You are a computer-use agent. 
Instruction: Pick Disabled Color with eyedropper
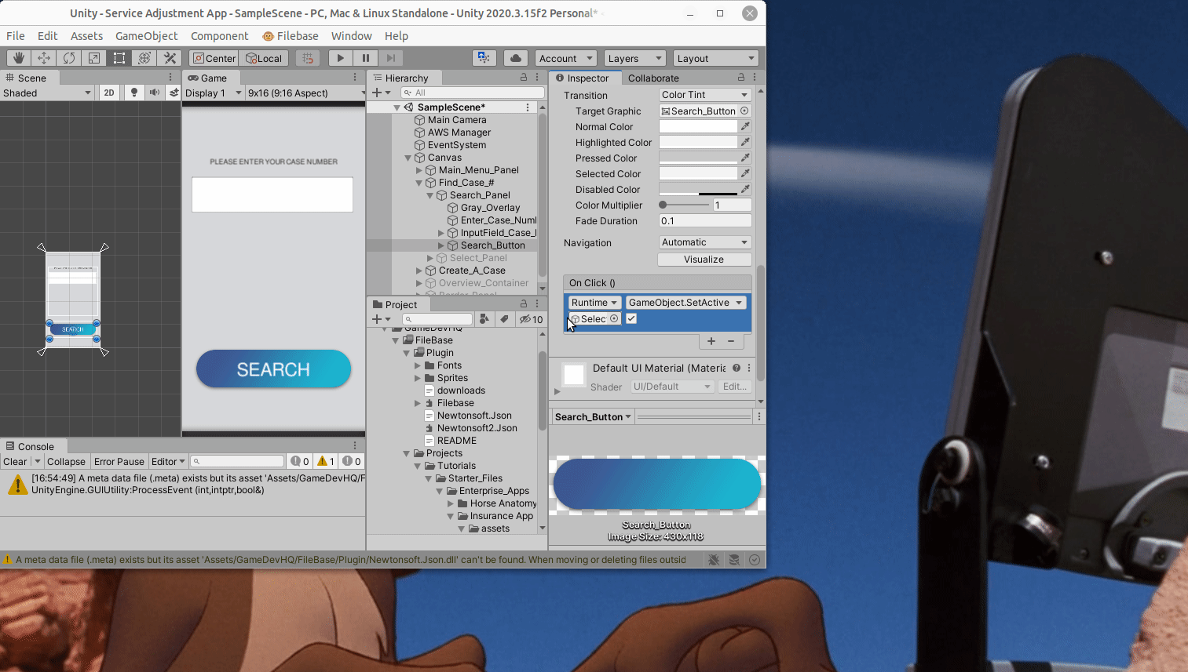pos(745,189)
